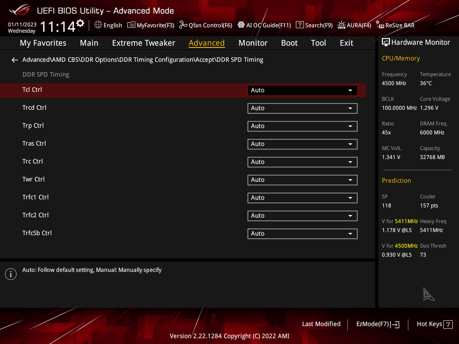Switch to the Main tab
Viewport: 459px width, 344px height.
pos(89,43)
